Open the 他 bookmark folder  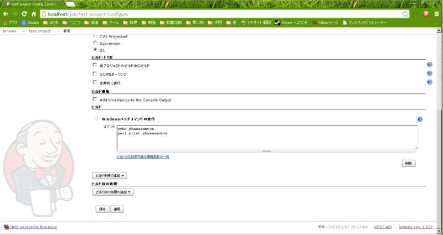(x=231, y=23)
